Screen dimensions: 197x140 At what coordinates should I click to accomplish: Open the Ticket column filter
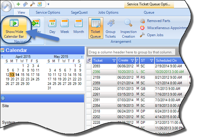114,61
